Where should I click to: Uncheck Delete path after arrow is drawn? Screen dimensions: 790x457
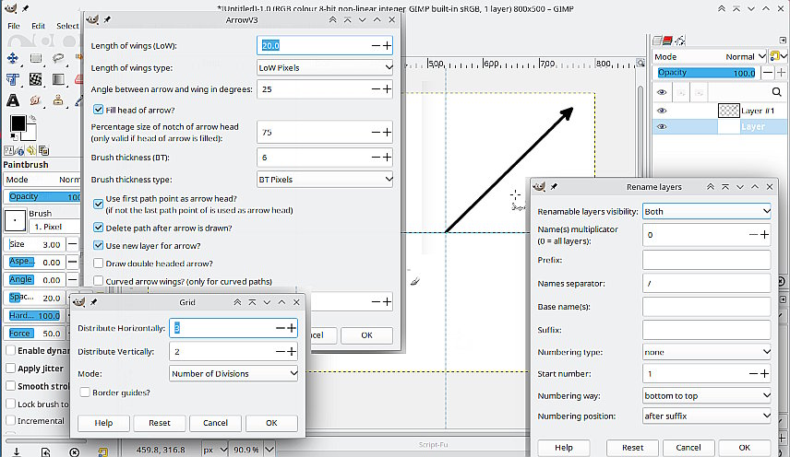(98, 228)
